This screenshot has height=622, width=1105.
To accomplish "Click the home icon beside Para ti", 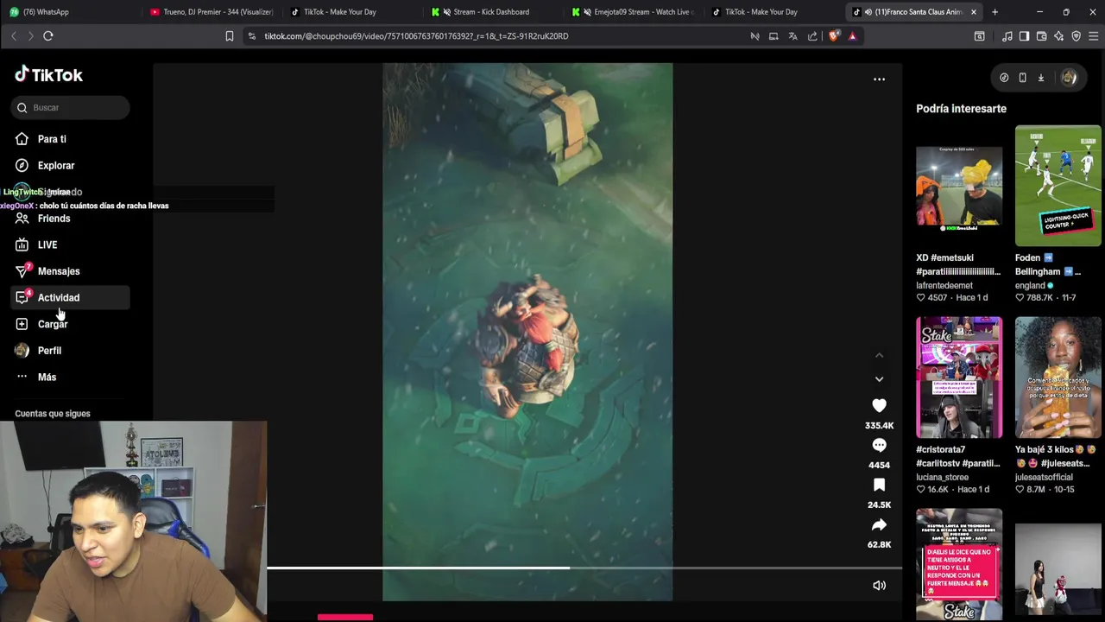I will click(x=22, y=139).
